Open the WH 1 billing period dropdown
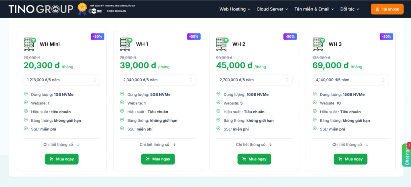This screenshot has width=411, height=187. click(x=158, y=80)
